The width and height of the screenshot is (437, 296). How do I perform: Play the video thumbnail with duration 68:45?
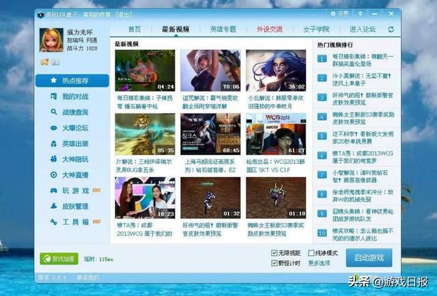(x=210, y=134)
